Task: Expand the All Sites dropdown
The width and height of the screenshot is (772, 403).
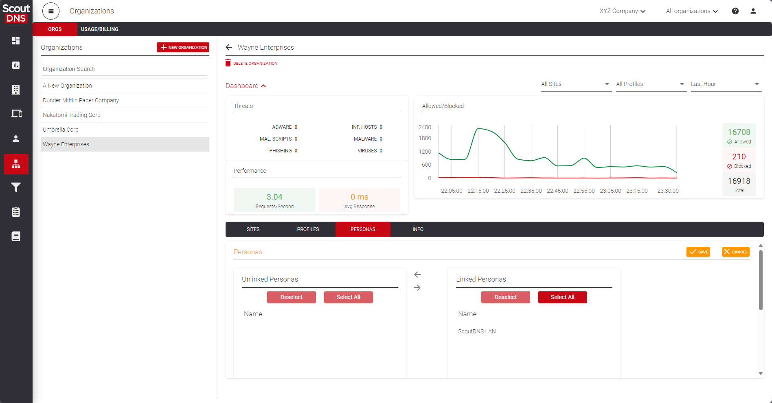Action: (576, 84)
